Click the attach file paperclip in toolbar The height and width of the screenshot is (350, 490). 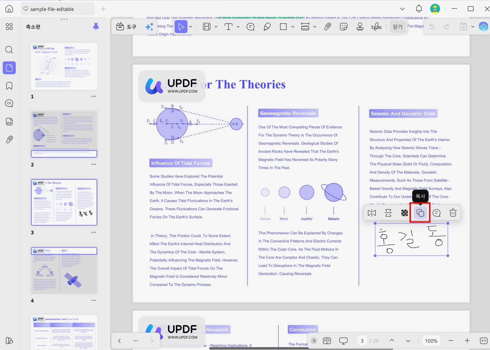(x=328, y=27)
